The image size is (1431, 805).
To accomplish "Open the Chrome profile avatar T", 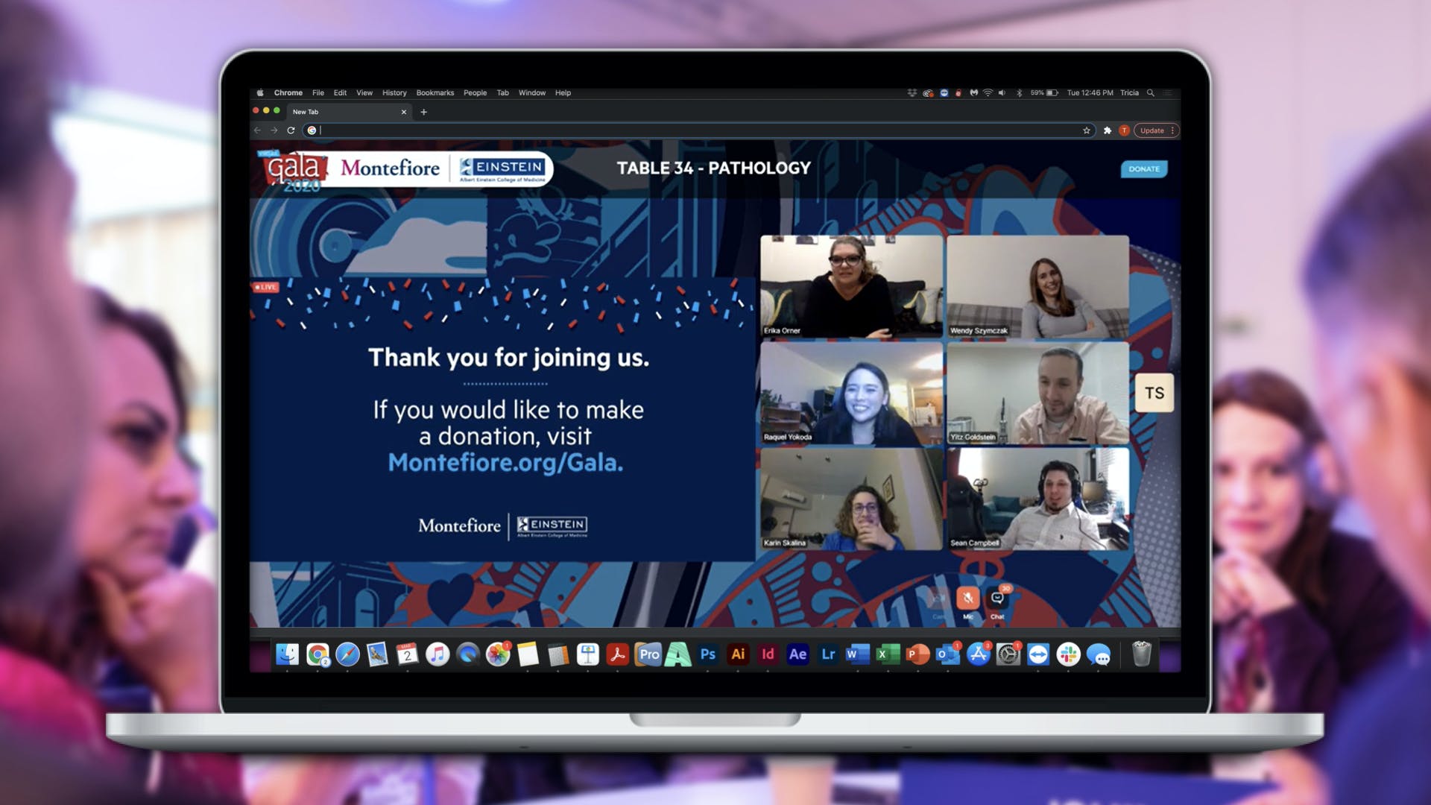I will [1124, 130].
